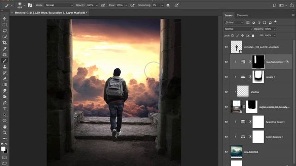The image size is (296, 166).
Task: Select the Move tool
Action: (5, 19)
